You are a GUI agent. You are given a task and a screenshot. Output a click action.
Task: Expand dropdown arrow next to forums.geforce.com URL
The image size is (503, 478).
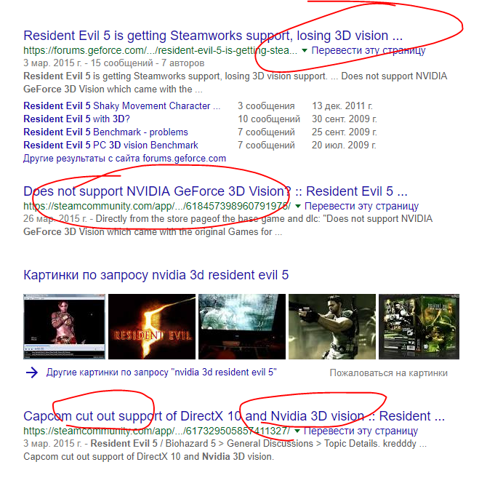pyautogui.click(x=305, y=50)
